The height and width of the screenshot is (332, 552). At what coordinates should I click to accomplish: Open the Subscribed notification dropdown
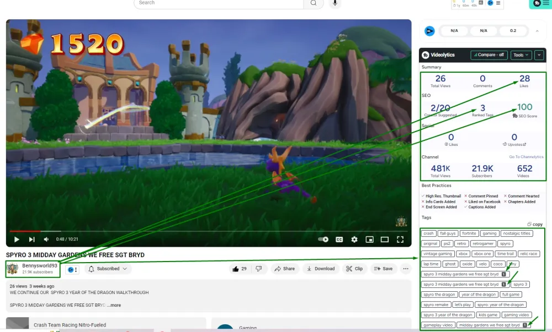click(x=108, y=269)
